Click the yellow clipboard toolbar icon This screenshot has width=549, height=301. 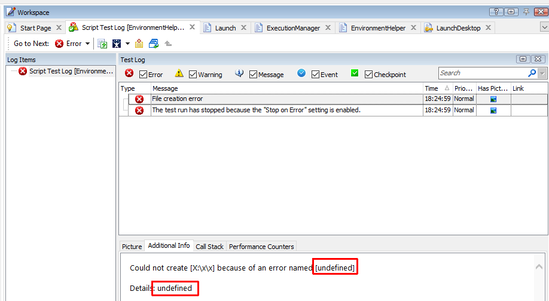tap(139, 44)
